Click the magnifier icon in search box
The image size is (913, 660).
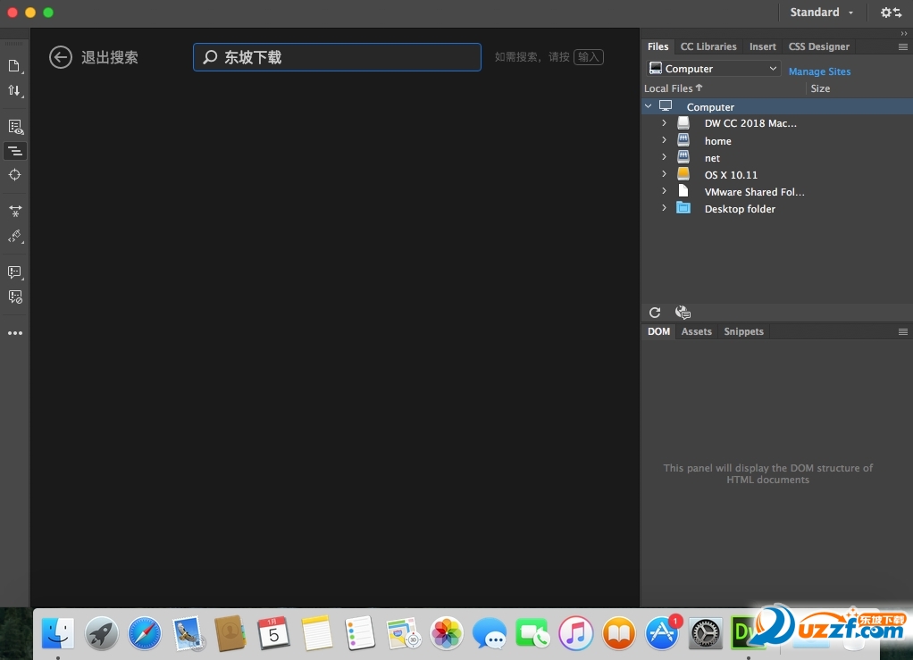pyautogui.click(x=210, y=57)
